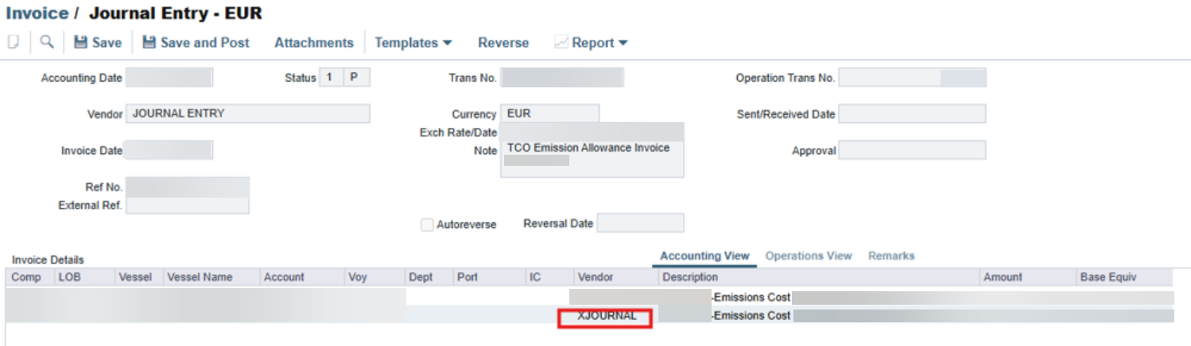The width and height of the screenshot is (1191, 346).
Task: Expand the Templates dropdown
Action: 413,43
